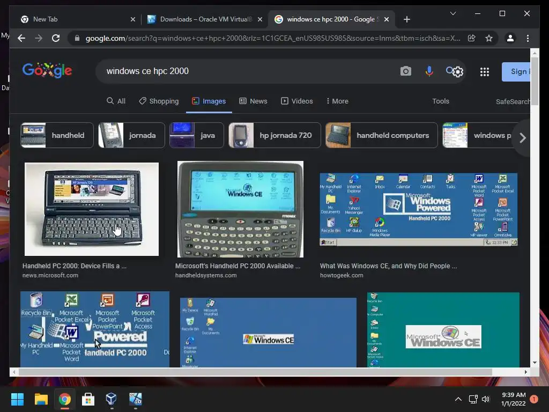The height and width of the screenshot is (412, 549).
Task: Click into the search box text
Action: click(147, 71)
